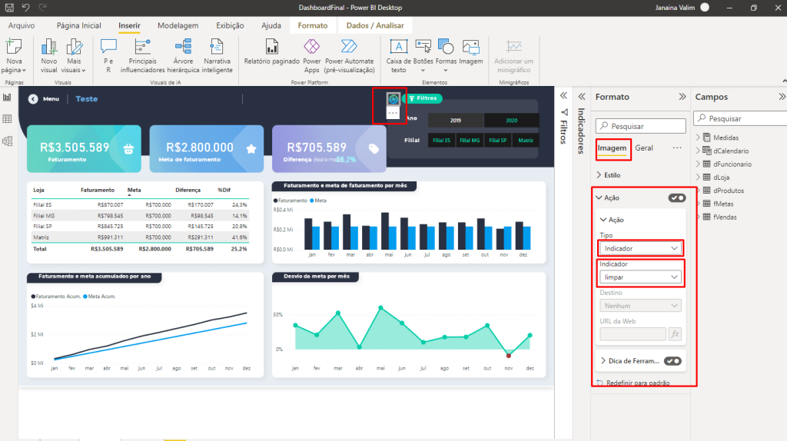Click the green Filtros button
This screenshot has width=787, height=441.
click(x=422, y=98)
